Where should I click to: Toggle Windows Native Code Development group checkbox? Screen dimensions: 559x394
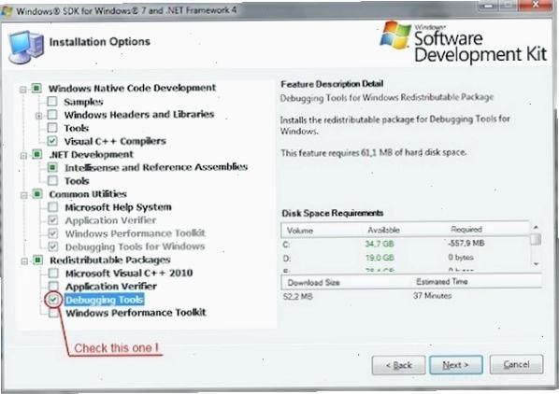click(x=36, y=88)
